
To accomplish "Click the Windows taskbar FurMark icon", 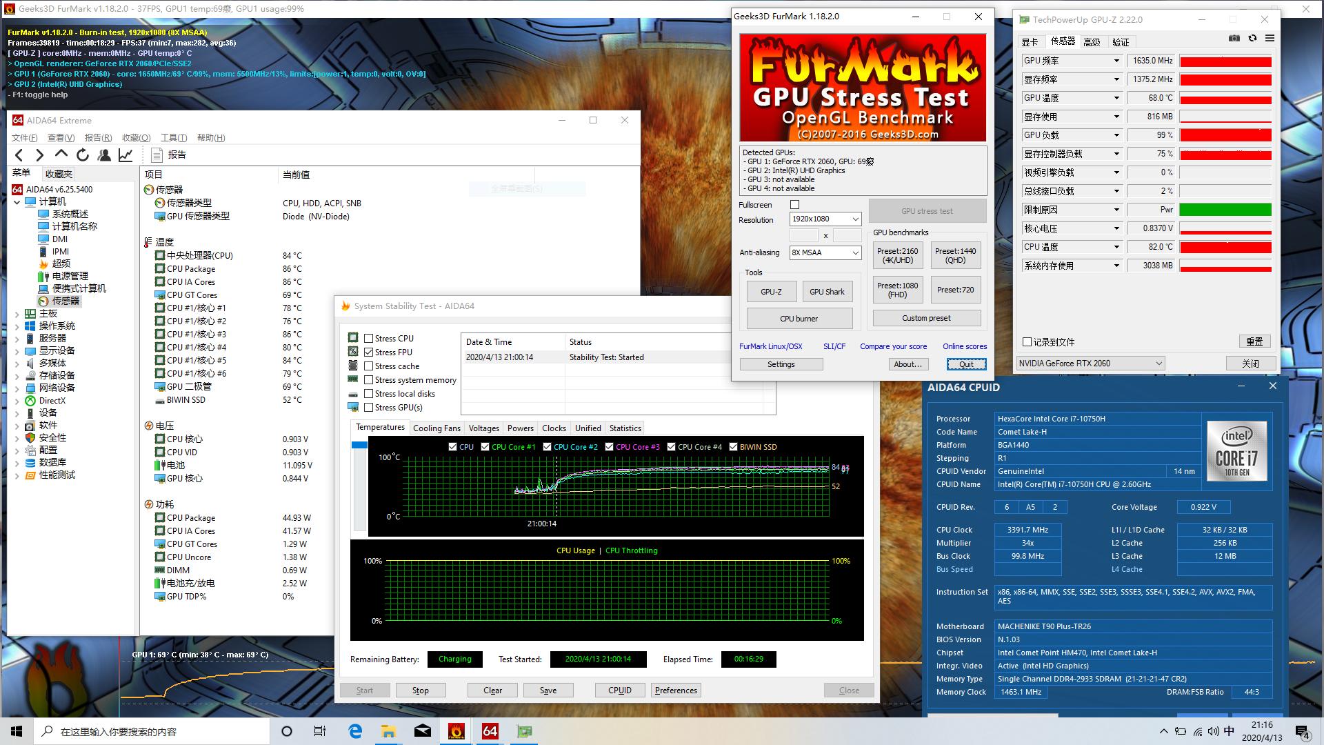I will coord(456,731).
